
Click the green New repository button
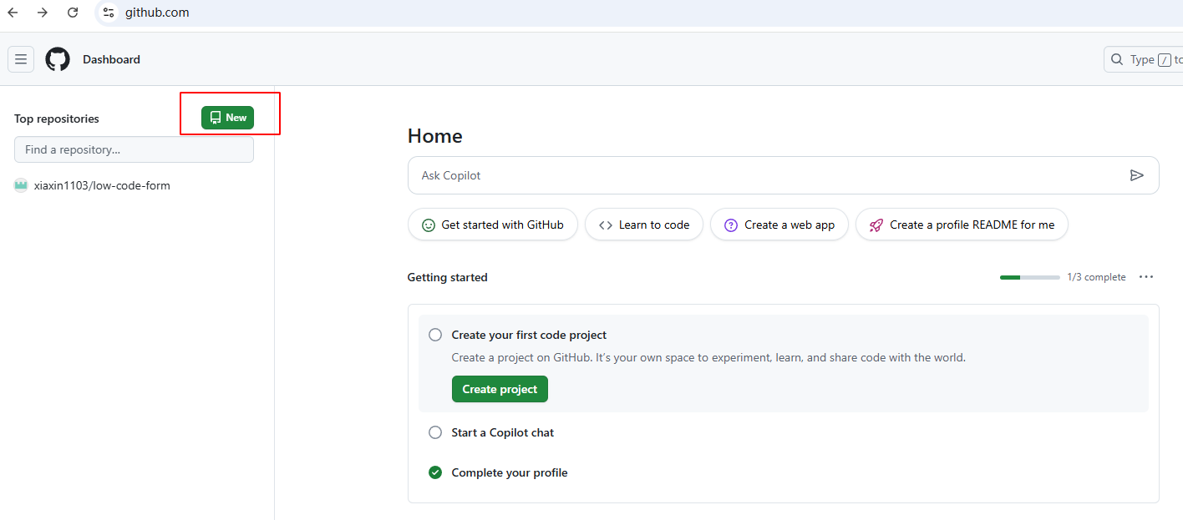point(227,118)
